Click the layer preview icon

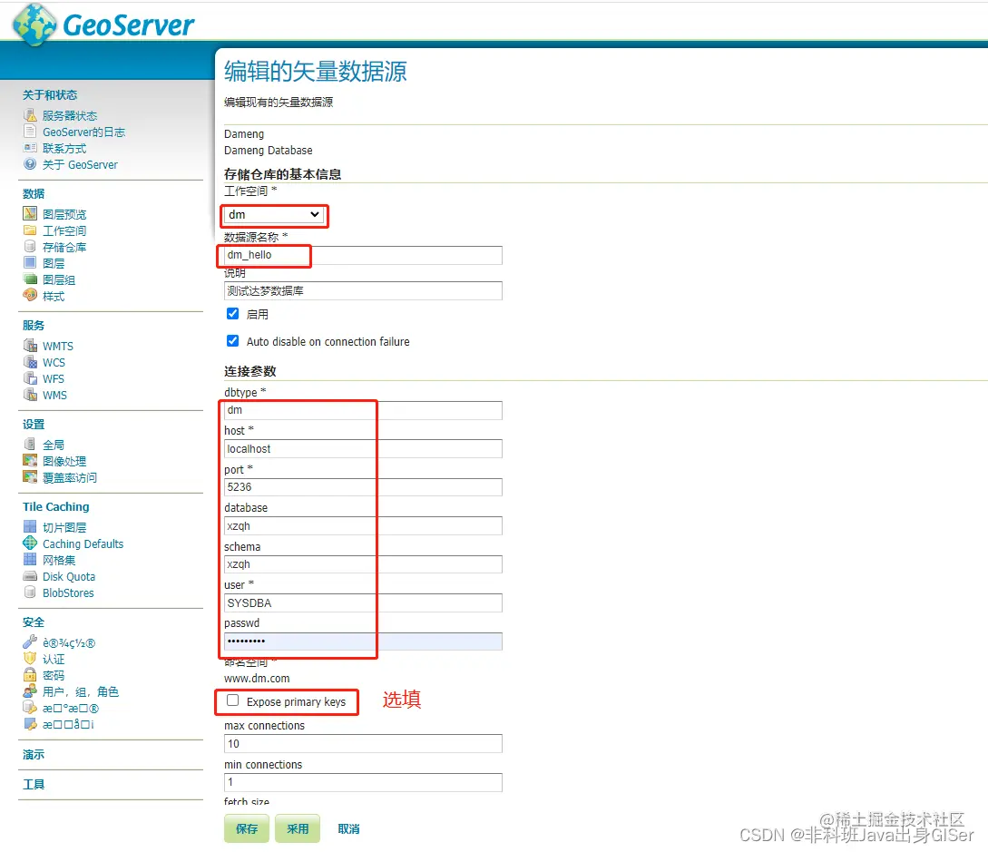(x=30, y=213)
